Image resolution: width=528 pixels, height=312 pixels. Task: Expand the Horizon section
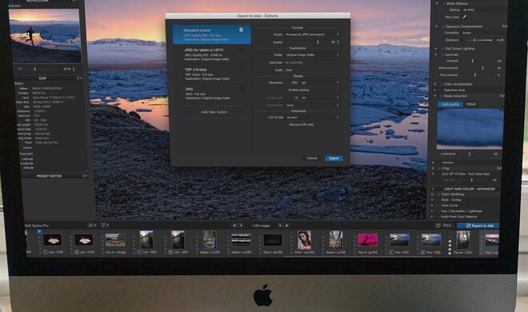[433, 162]
